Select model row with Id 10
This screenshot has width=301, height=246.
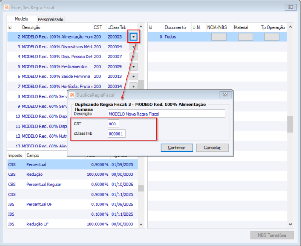[x=37, y=116]
